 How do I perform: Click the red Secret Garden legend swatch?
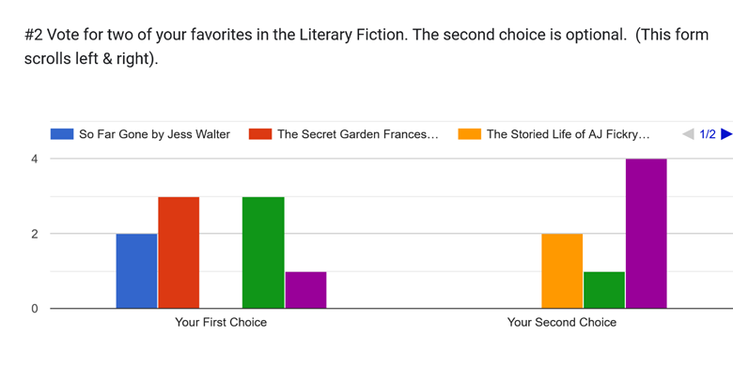point(260,134)
